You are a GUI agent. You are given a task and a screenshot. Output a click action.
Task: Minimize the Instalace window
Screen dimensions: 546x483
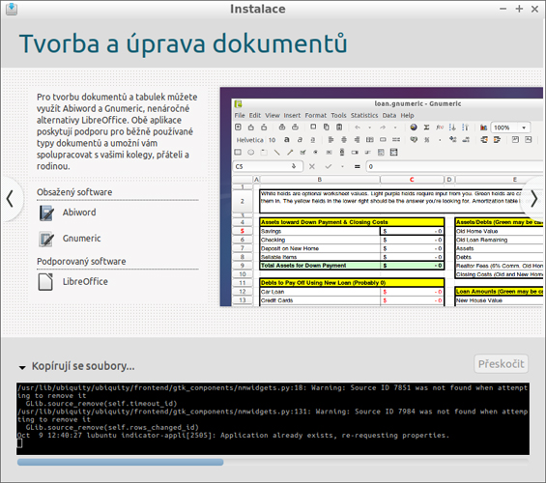[x=503, y=9]
